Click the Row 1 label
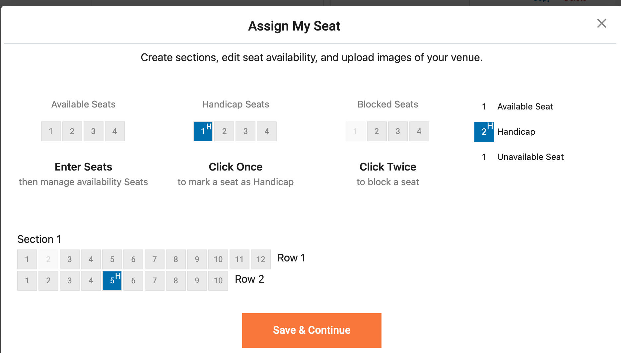 291,258
